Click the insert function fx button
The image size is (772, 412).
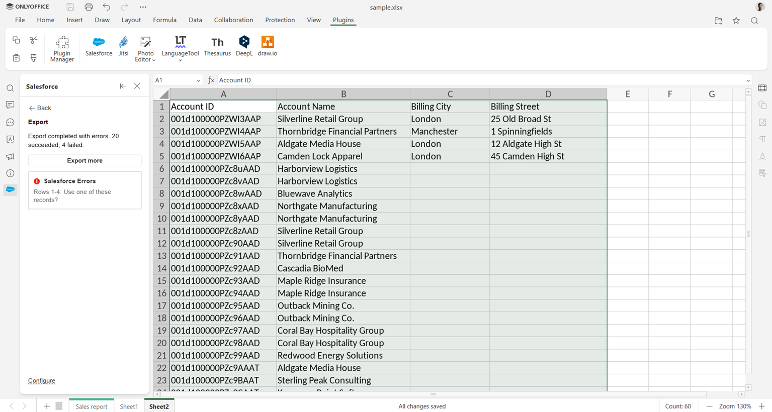211,80
